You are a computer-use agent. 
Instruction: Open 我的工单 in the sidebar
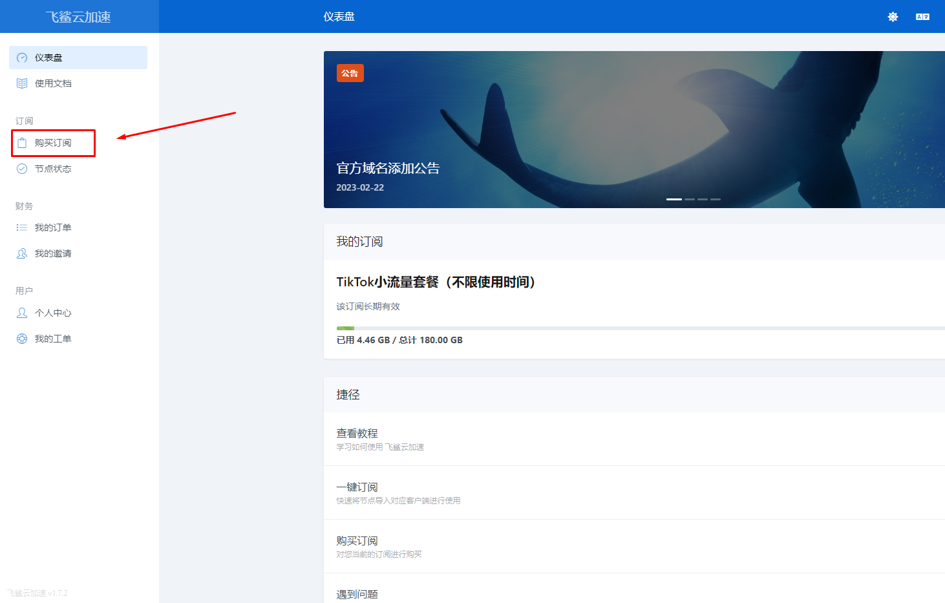point(78,339)
